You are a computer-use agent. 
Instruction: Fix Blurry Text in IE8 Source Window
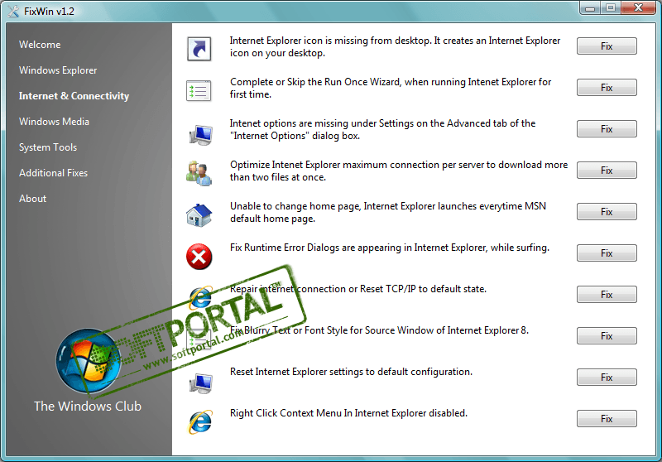tap(607, 335)
